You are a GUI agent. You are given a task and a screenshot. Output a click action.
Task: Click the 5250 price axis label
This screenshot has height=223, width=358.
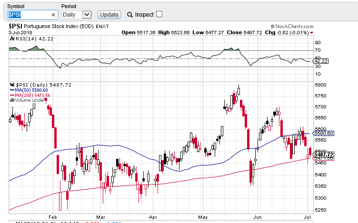tap(320, 210)
